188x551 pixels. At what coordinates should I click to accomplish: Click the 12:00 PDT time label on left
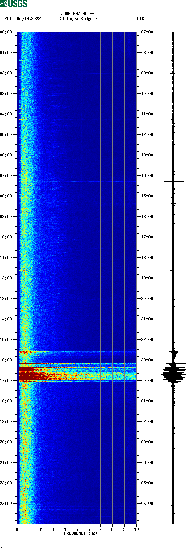[x=6, y=278]
